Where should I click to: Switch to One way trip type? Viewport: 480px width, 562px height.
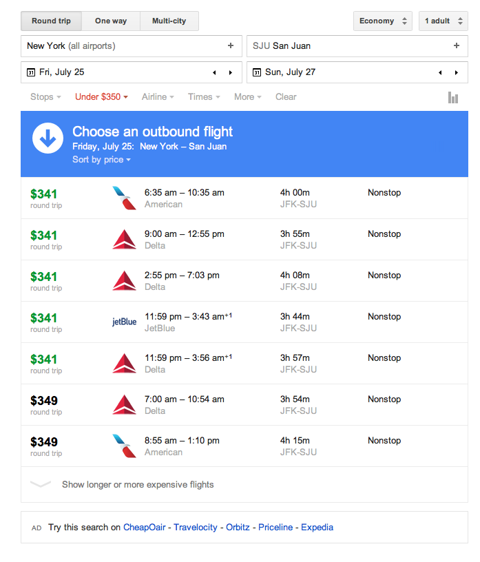tap(110, 21)
